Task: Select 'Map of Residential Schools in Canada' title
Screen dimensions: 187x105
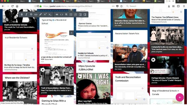Action: (165, 92)
